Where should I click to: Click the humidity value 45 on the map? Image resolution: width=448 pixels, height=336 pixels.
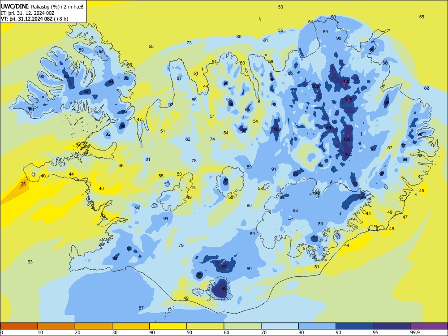(422, 190)
